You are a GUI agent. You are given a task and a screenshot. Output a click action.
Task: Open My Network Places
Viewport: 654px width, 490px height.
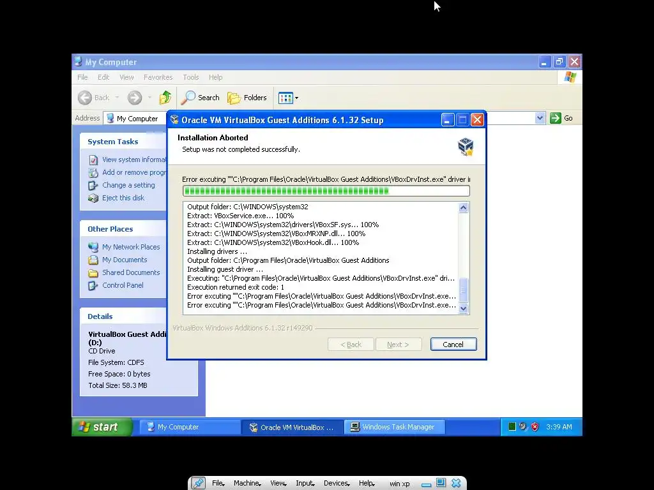(x=124, y=247)
